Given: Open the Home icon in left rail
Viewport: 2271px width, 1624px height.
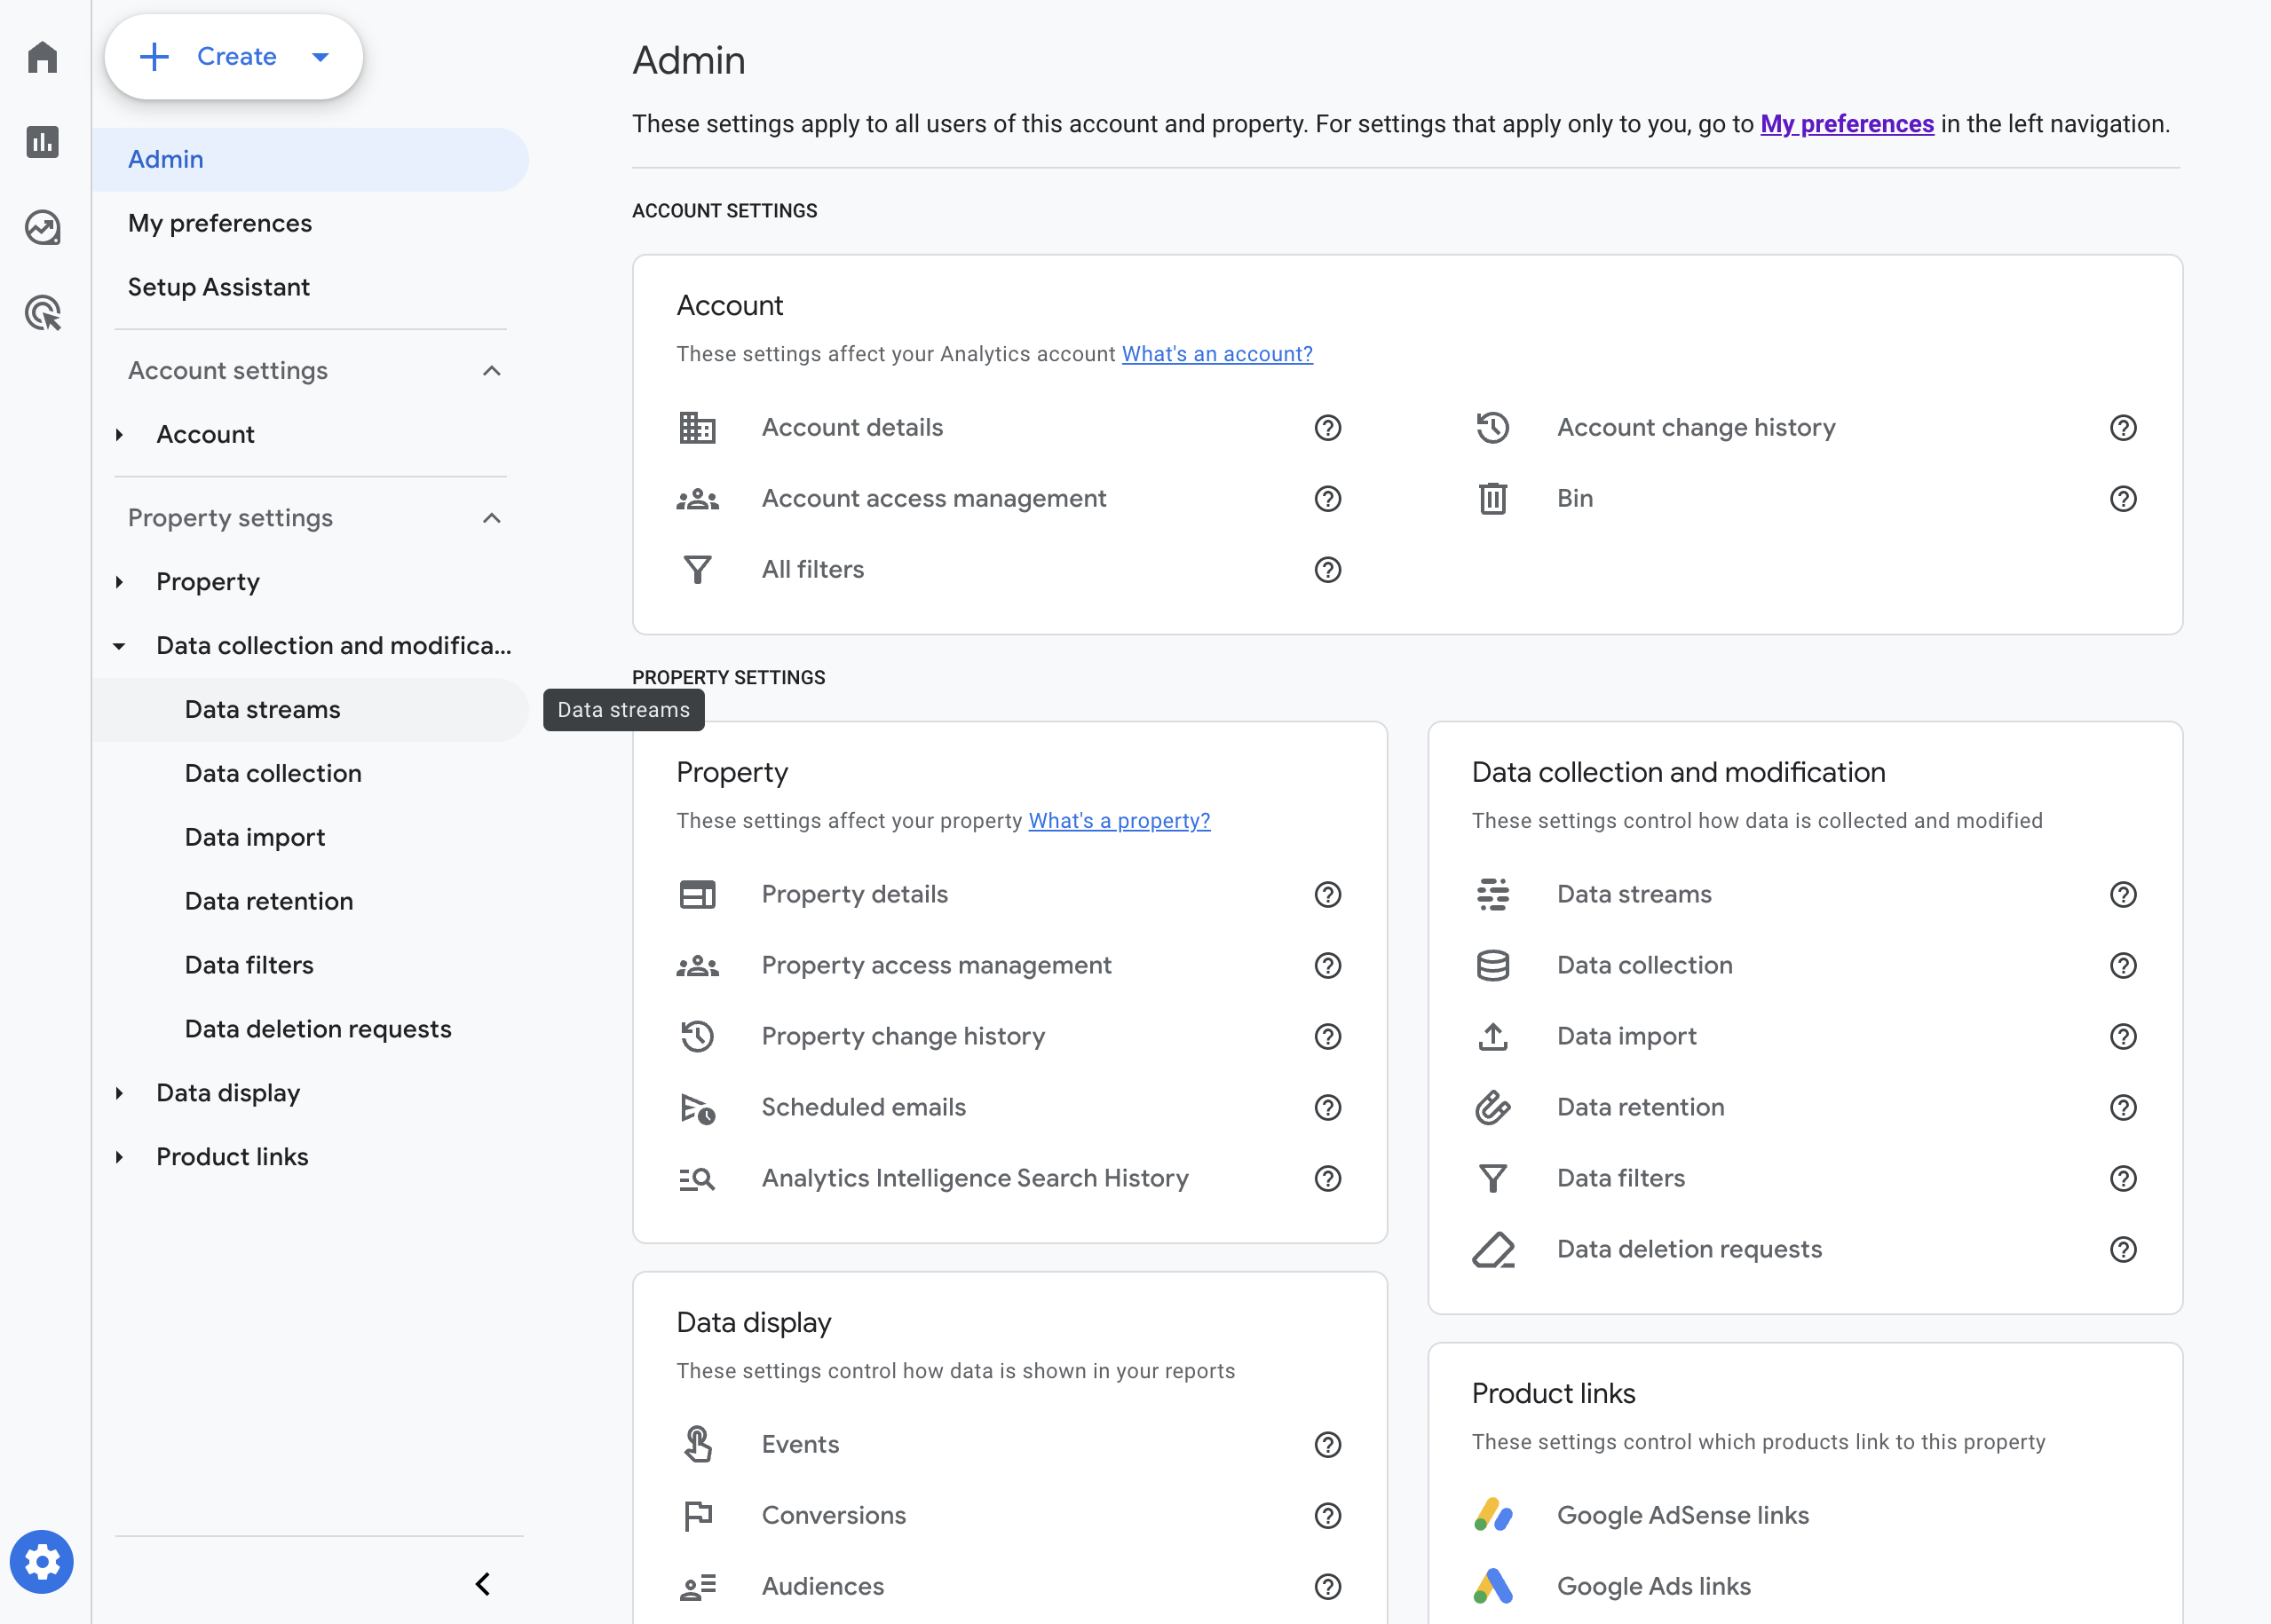Looking at the screenshot, I should click(x=42, y=57).
